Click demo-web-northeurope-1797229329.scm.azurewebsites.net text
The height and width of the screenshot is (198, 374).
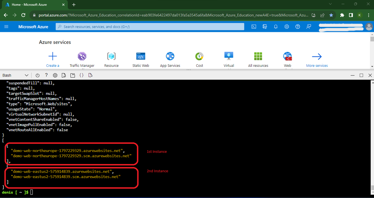pyautogui.click(x=71, y=156)
